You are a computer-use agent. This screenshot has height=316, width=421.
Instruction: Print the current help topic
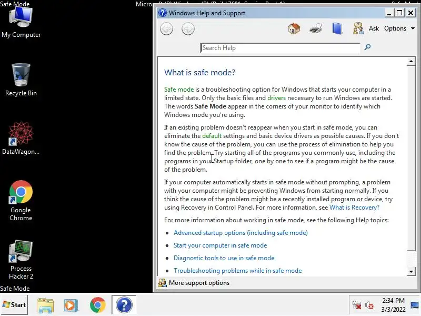pos(316,28)
